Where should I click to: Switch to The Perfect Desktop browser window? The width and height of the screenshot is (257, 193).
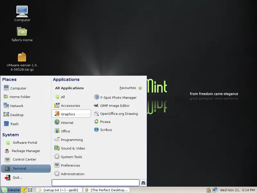click(107, 190)
